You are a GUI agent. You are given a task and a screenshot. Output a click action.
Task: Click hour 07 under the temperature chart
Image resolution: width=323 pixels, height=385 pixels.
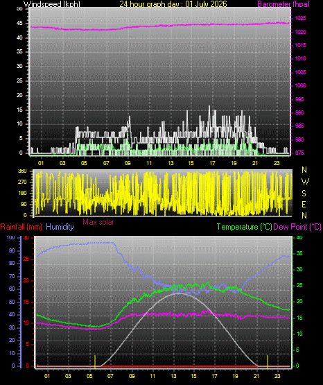click(x=110, y=376)
